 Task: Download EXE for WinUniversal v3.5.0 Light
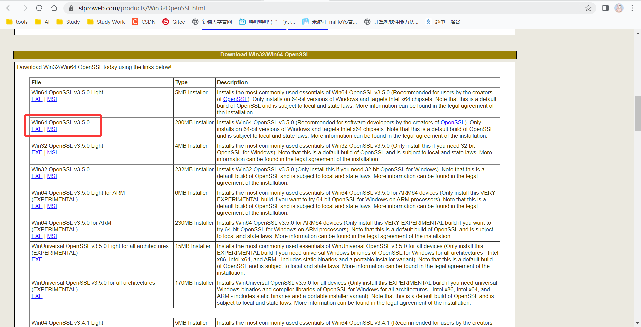[37, 259]
